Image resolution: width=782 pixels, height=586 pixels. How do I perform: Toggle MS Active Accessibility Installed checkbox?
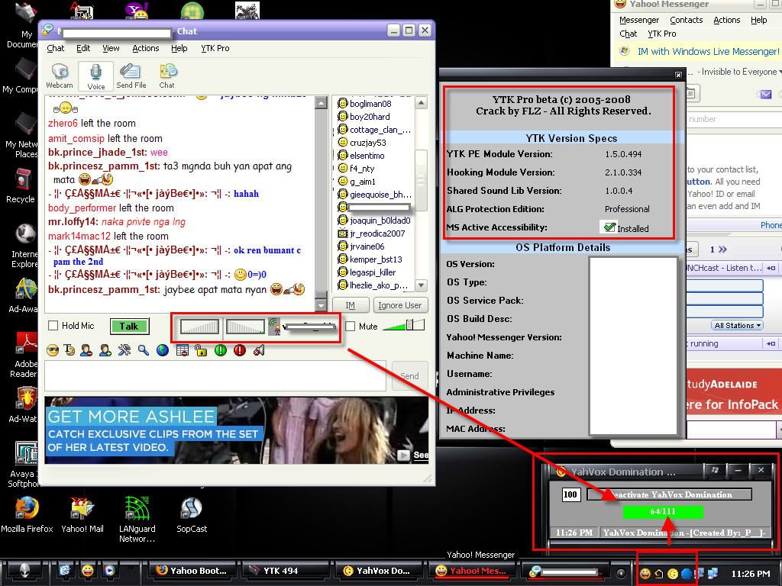tap(609, 227)
